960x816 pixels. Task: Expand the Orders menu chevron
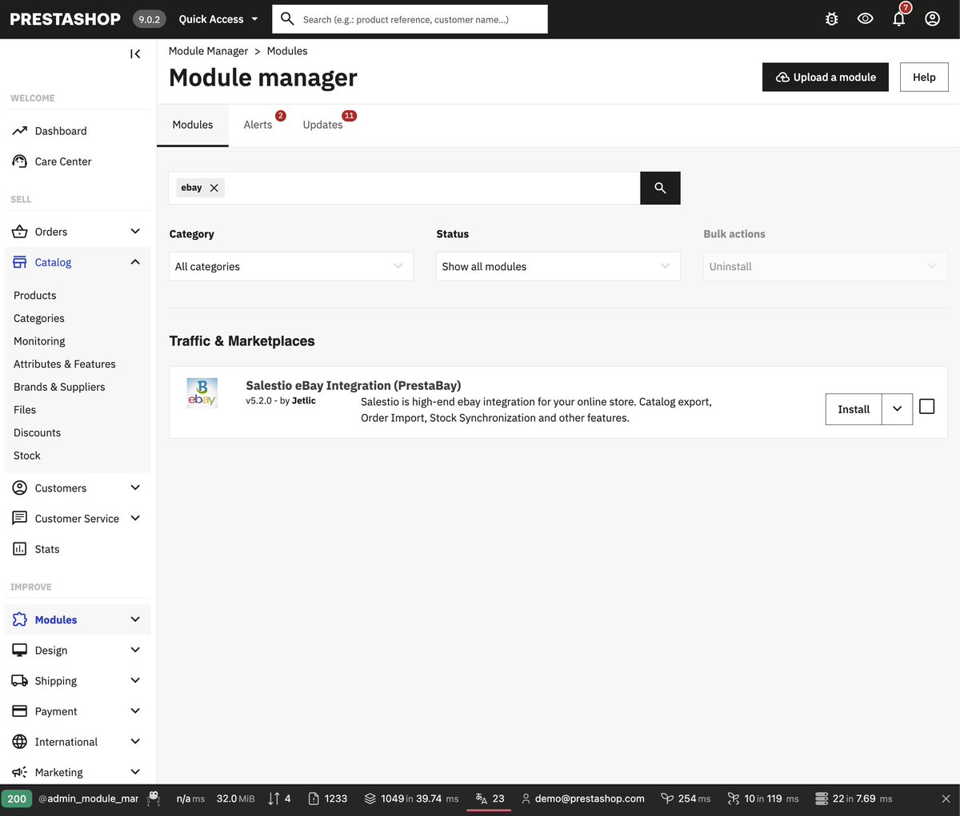(135, 232)
